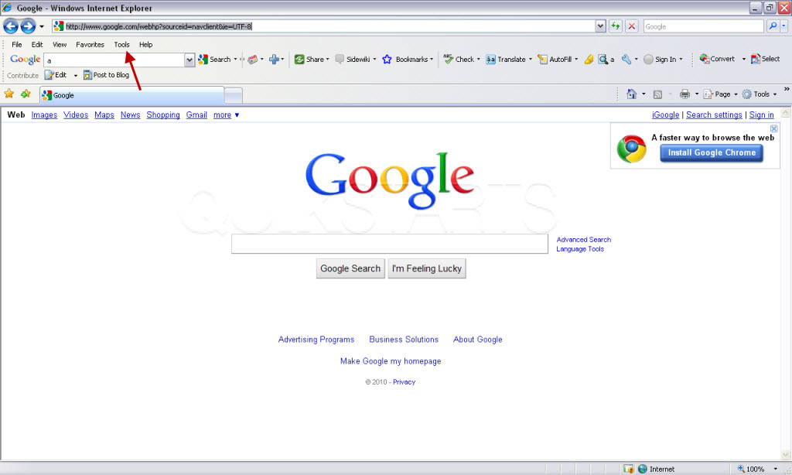Viewport: 792px width, 475px height.
Task: Open the Edit menu
Action: click(37, 44)
